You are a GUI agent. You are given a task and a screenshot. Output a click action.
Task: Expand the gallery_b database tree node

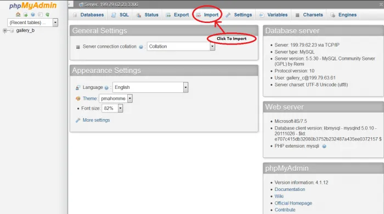pyautogui.click(x=4, y=31)
